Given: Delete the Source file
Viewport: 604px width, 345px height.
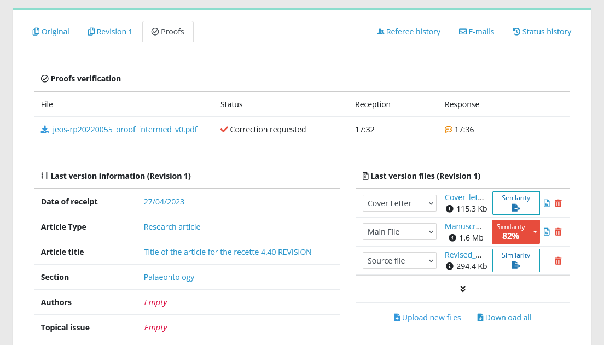Looking at the screenshot, I should click(x=558, y=261).
